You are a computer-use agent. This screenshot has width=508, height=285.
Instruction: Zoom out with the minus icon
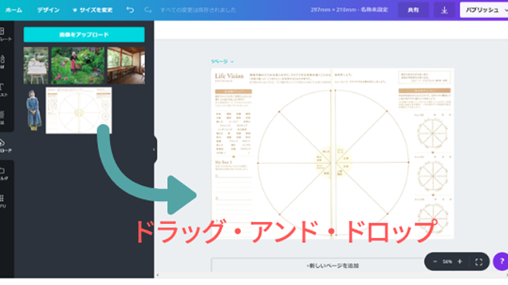pyautogui.click(x=435, y=261)
